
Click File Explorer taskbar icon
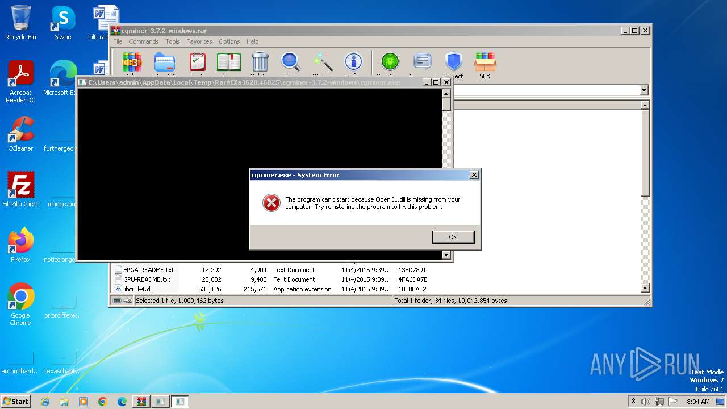click(x=64, y=402)
